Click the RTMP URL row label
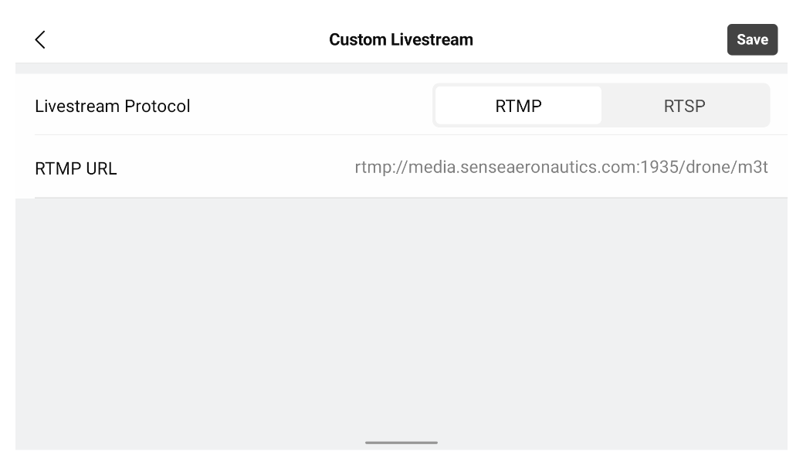803x465 pixels. pos(76,168)
